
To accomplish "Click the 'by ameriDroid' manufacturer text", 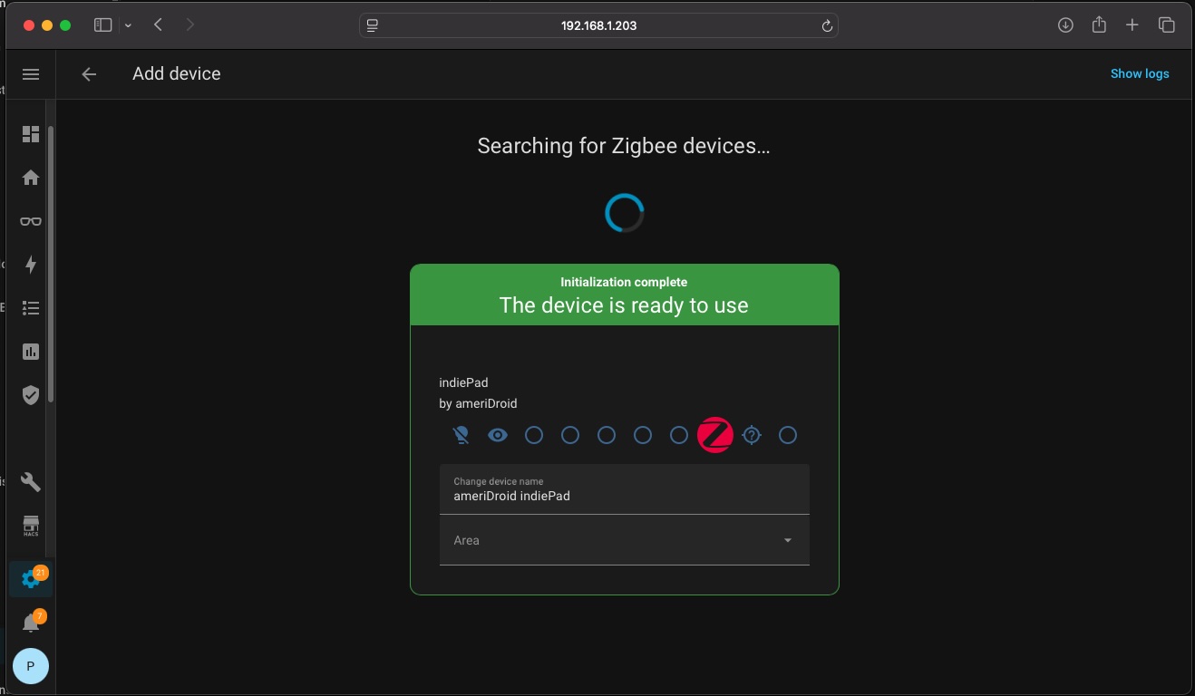I will (x=478, y=403).
